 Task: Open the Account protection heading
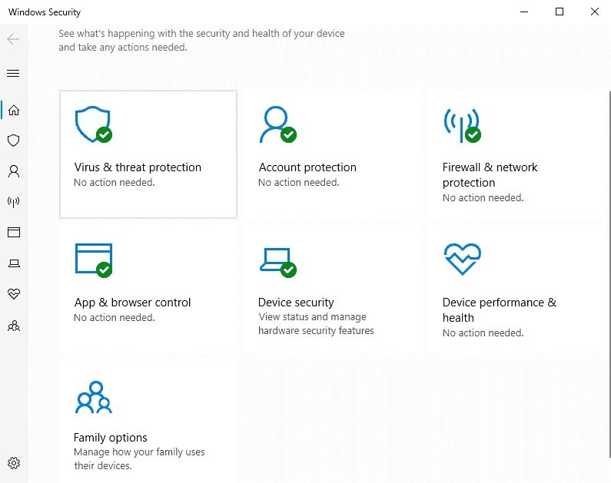coord(307,167)
